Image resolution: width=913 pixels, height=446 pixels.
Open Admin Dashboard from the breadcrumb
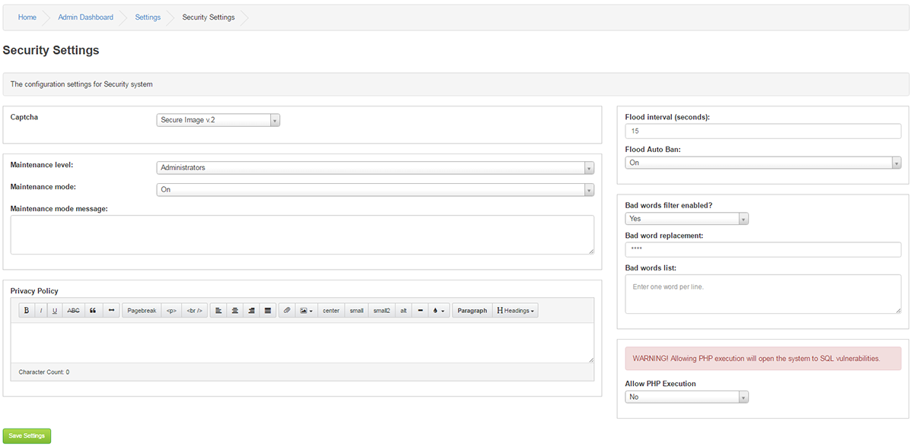(x=86, y=17)
